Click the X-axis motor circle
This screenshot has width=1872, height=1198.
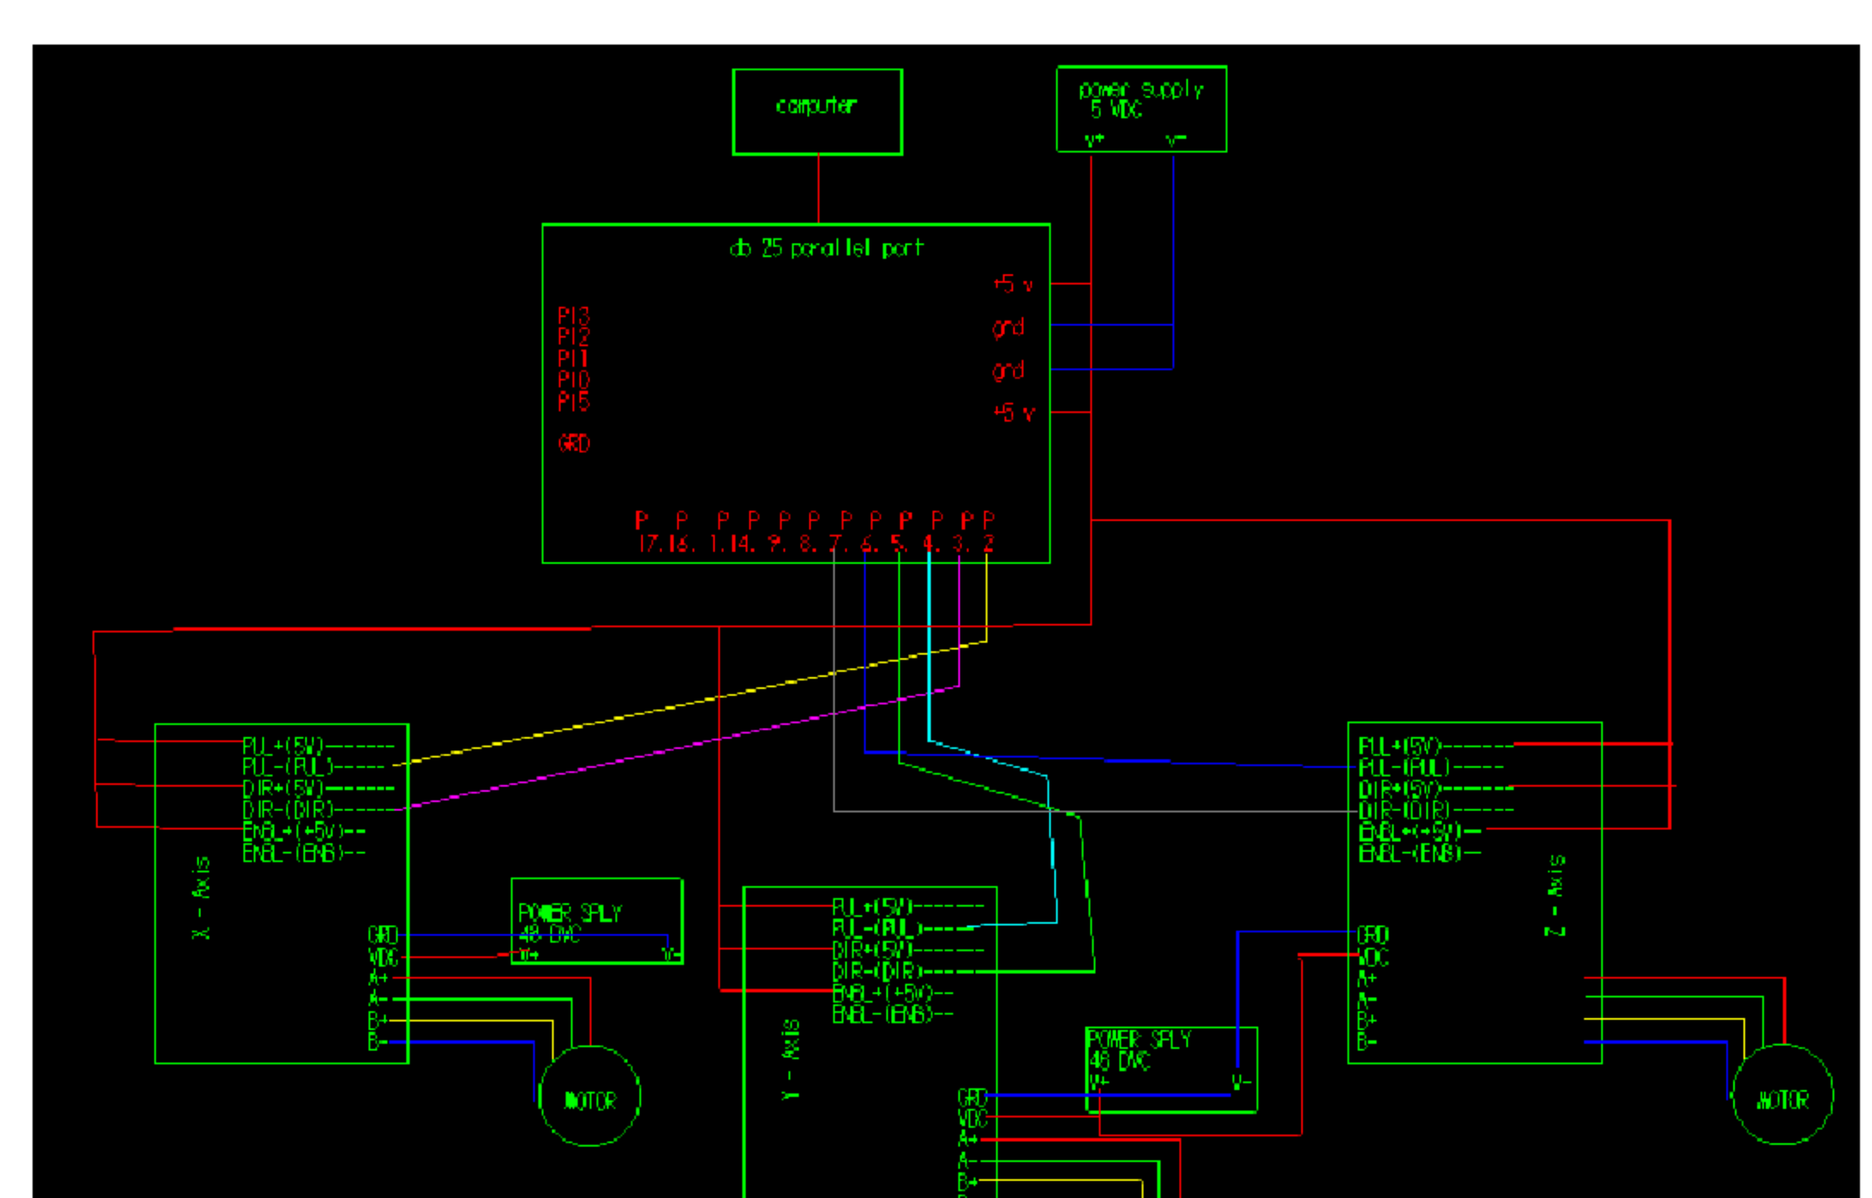coord(589,1095)
